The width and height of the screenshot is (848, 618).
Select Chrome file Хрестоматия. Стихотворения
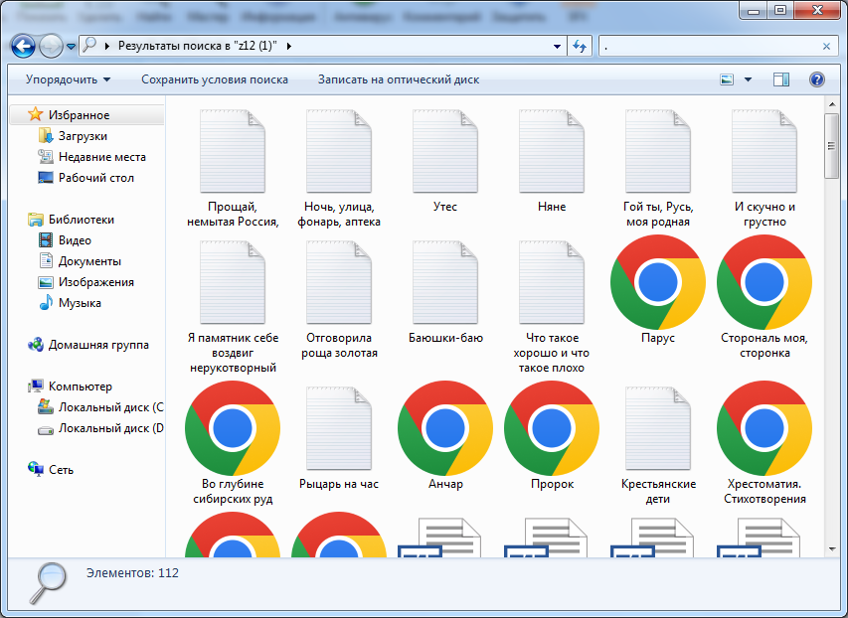pyautogui.click(x=764, y=443)
